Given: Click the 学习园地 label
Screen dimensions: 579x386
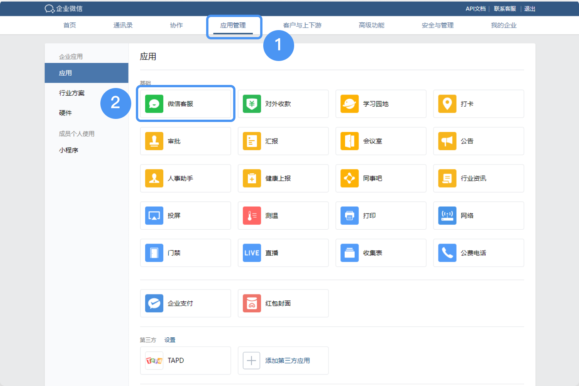Looking at the screenshot, I should click(376, 104).
